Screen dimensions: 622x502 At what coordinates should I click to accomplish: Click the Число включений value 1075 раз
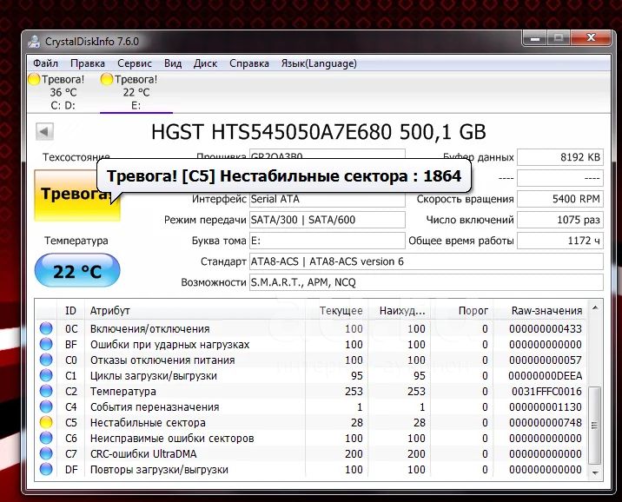560,220
